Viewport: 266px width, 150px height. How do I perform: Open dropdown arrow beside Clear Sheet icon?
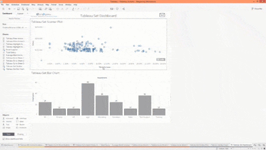click(x=53, y=9)
